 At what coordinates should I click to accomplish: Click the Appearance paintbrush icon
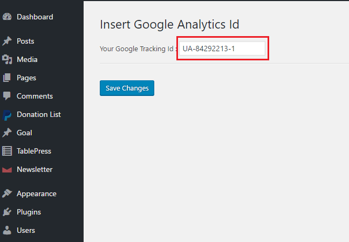(7, 193)
